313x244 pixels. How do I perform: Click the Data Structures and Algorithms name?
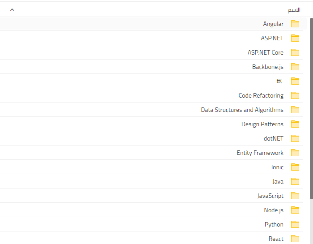(242, 110)
